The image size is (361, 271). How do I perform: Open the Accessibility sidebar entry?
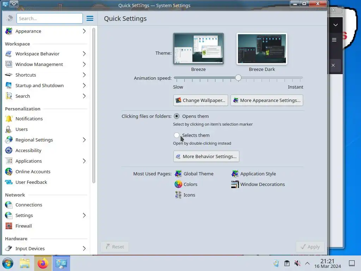coord(46,150)
